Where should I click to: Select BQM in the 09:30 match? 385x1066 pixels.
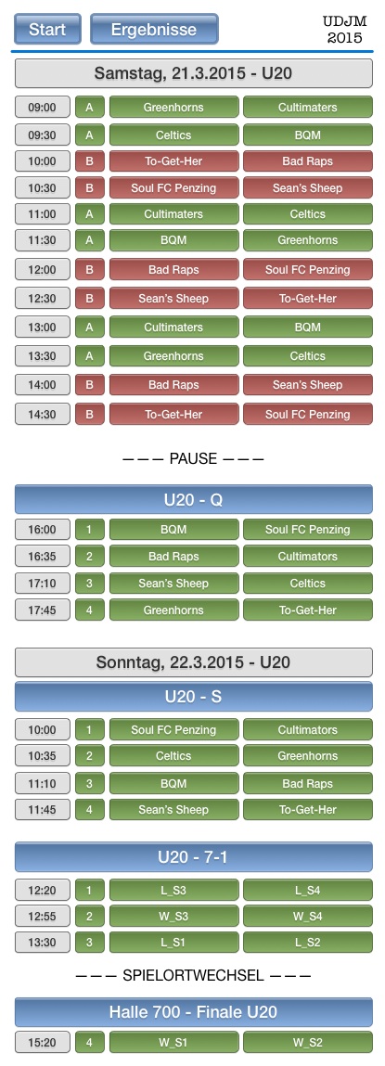tap(307, 135)
